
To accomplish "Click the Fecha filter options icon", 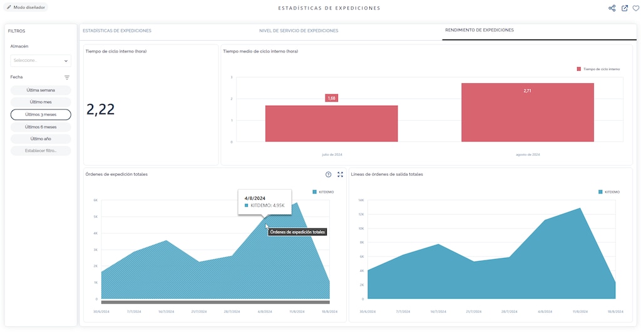I will click(x=67, y=78).
